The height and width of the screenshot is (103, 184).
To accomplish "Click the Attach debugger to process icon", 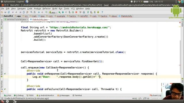I will click(70, 12).
